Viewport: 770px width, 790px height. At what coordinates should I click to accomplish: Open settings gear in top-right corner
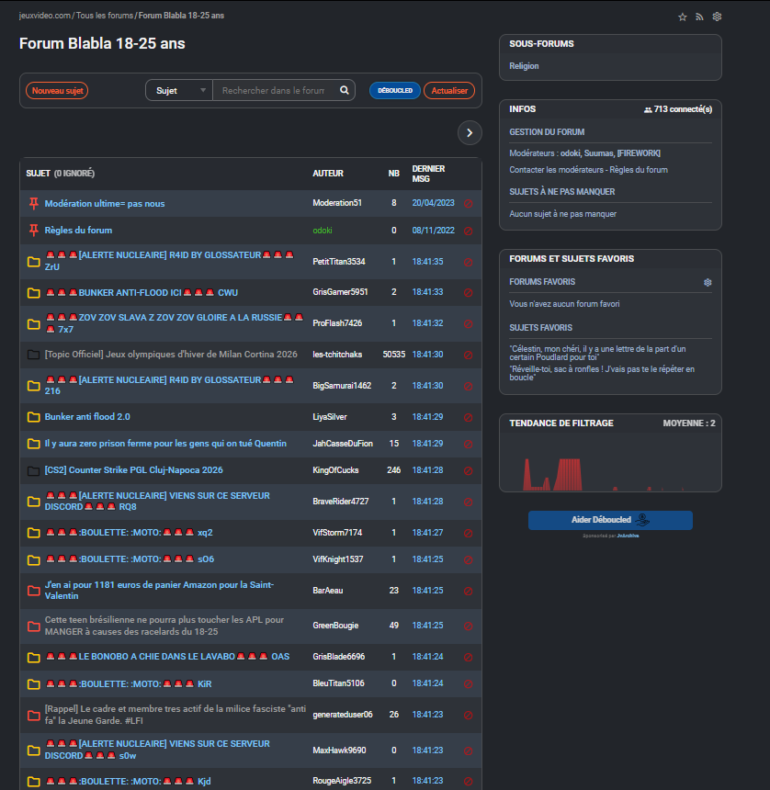pos(717,17)
